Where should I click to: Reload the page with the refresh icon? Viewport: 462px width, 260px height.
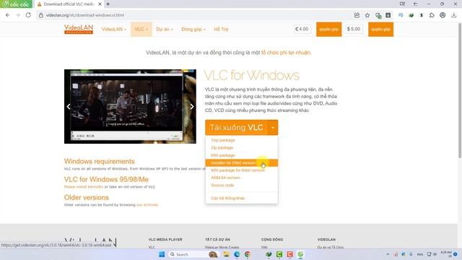pyautogui.click(x=28, y=15)
